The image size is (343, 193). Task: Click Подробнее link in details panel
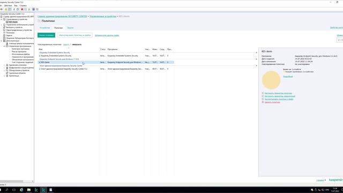288,76
